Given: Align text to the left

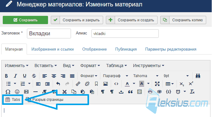Looking at the screenshot, I should 44,76.
